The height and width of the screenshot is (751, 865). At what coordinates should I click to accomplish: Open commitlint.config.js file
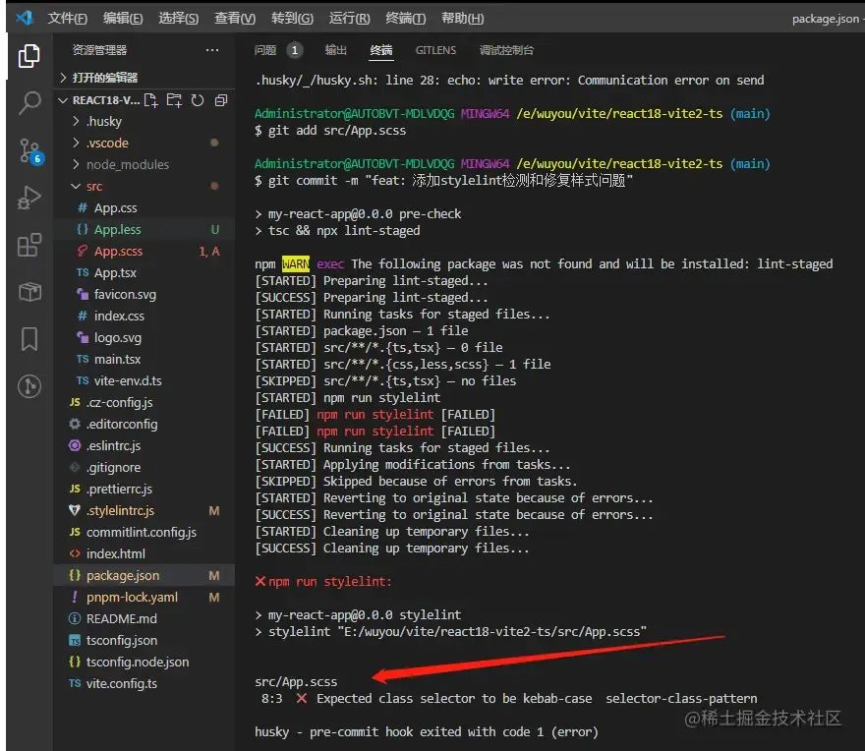[x=144, y=533]
